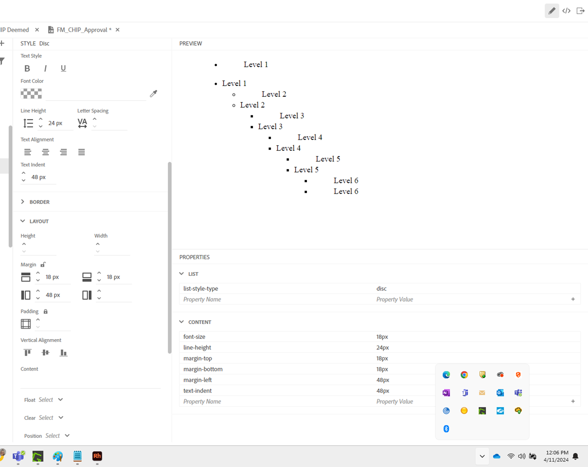Image resolution: width=588 pixels, height=467 pixels.
Task: Enable italic text style
Action: pyautogui.click(x=45, y=68)
